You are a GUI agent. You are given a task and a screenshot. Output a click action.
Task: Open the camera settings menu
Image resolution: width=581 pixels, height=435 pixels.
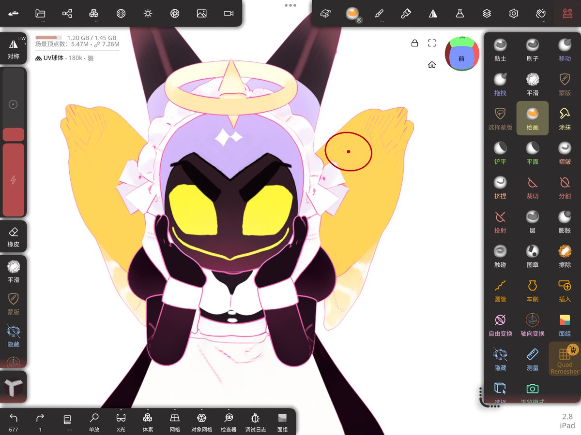(229, 14)
